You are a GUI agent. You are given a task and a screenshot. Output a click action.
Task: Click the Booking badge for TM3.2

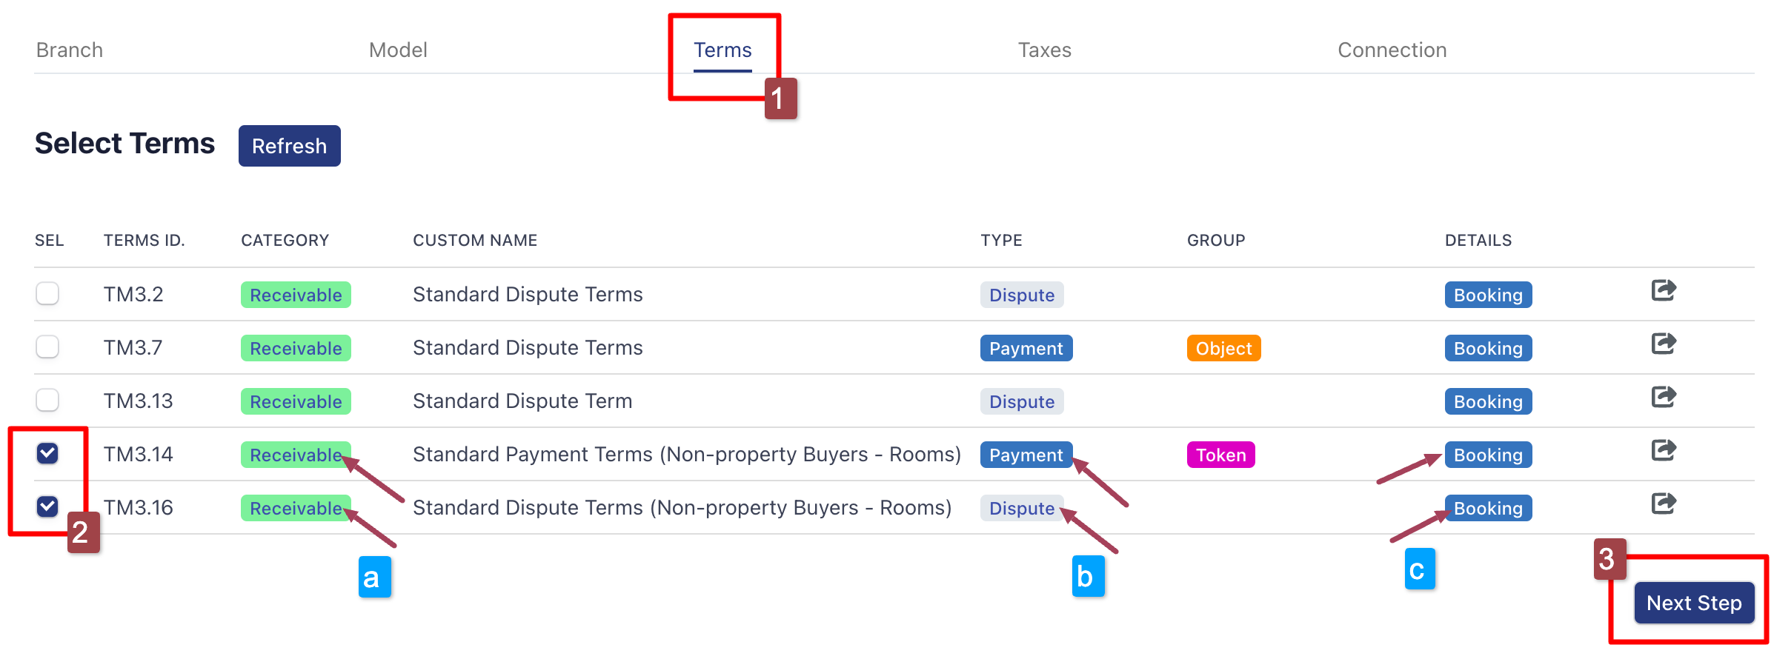[x=1488, y=295]
